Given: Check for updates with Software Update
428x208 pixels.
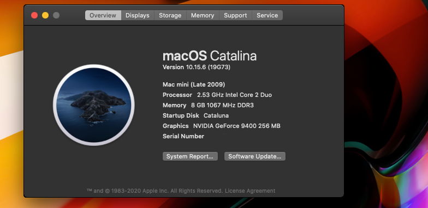Looking at the screenshot, I should pyautogui.click(x=254, y=156).
